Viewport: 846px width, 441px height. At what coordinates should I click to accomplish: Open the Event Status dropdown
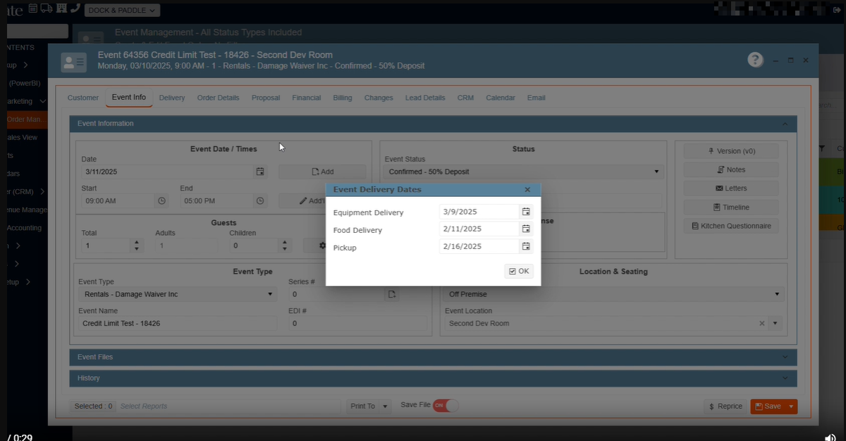(656, 171)
